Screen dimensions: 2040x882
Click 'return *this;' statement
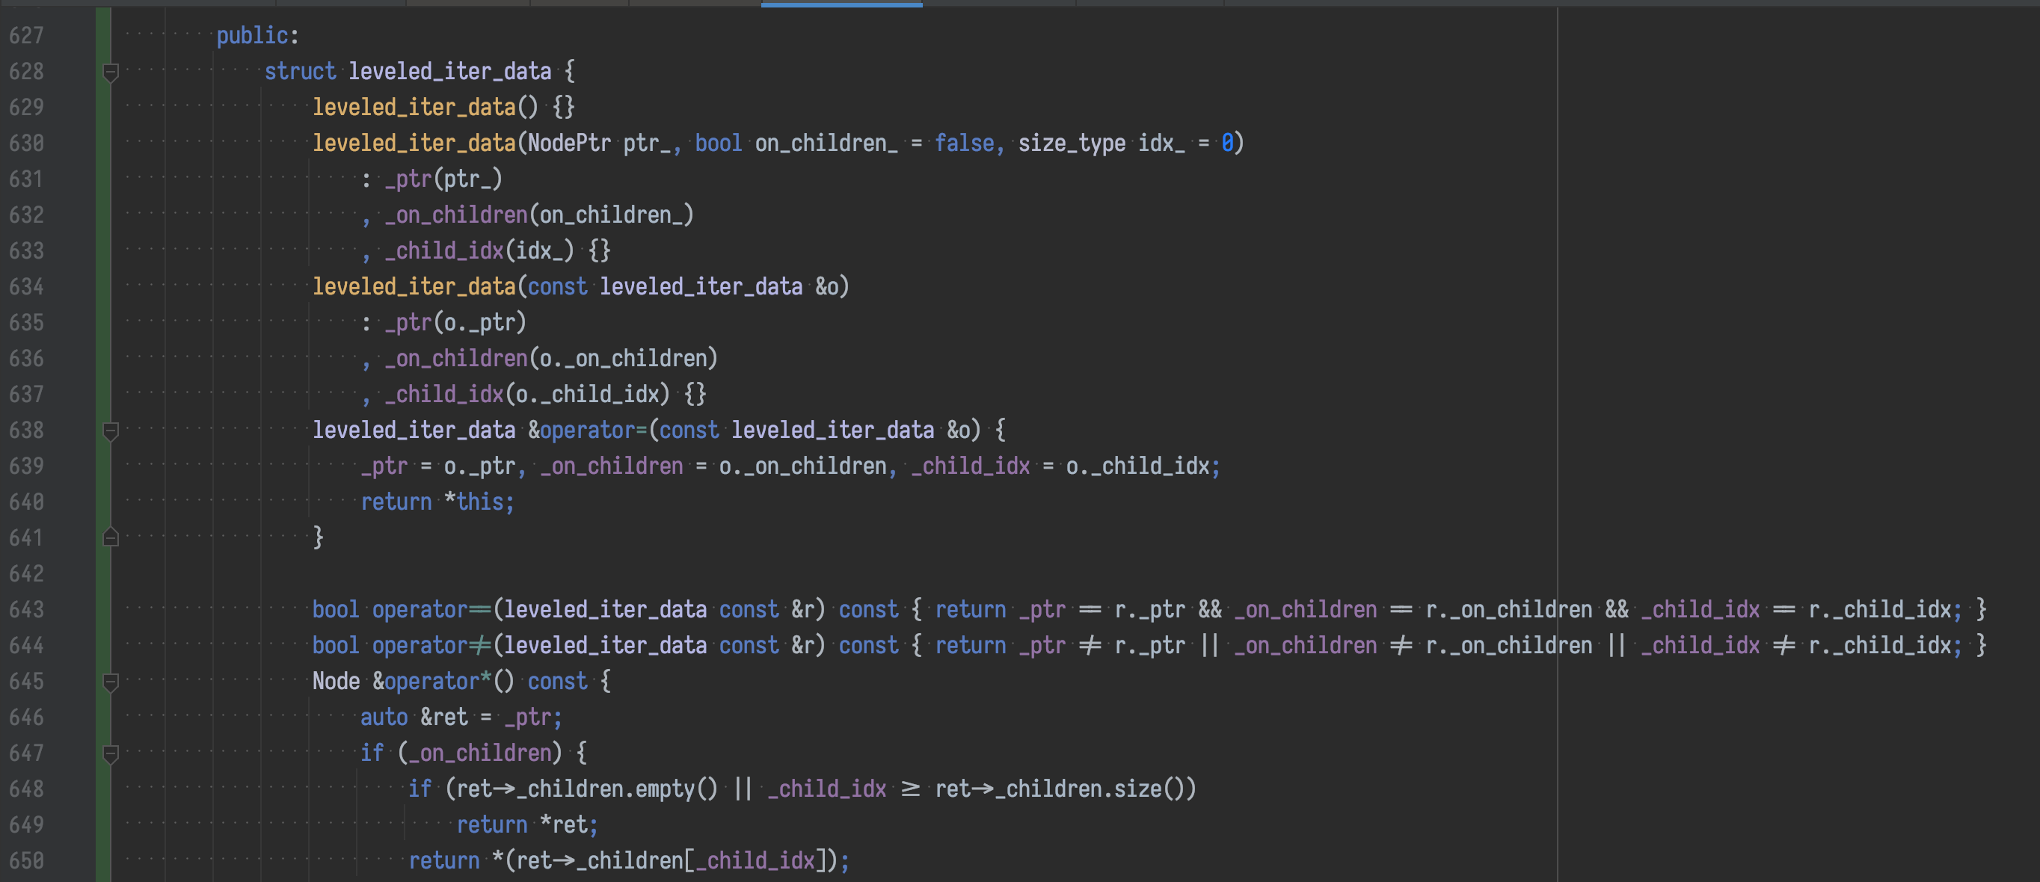tap(437, 502)
